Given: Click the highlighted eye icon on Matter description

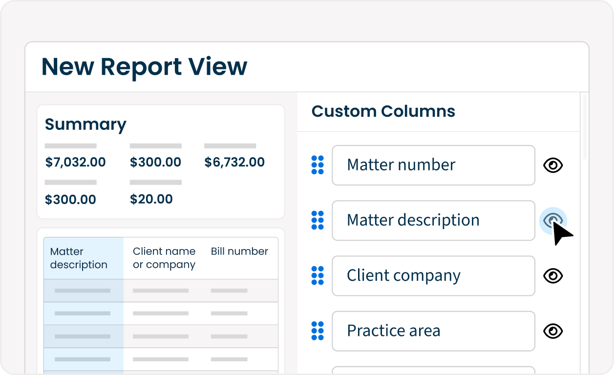Looking at the screenshot, I should point(552,220).
